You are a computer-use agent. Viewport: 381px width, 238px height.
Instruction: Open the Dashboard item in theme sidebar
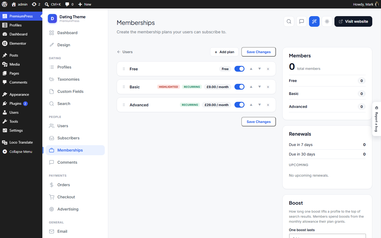click(x=75, y=33)
